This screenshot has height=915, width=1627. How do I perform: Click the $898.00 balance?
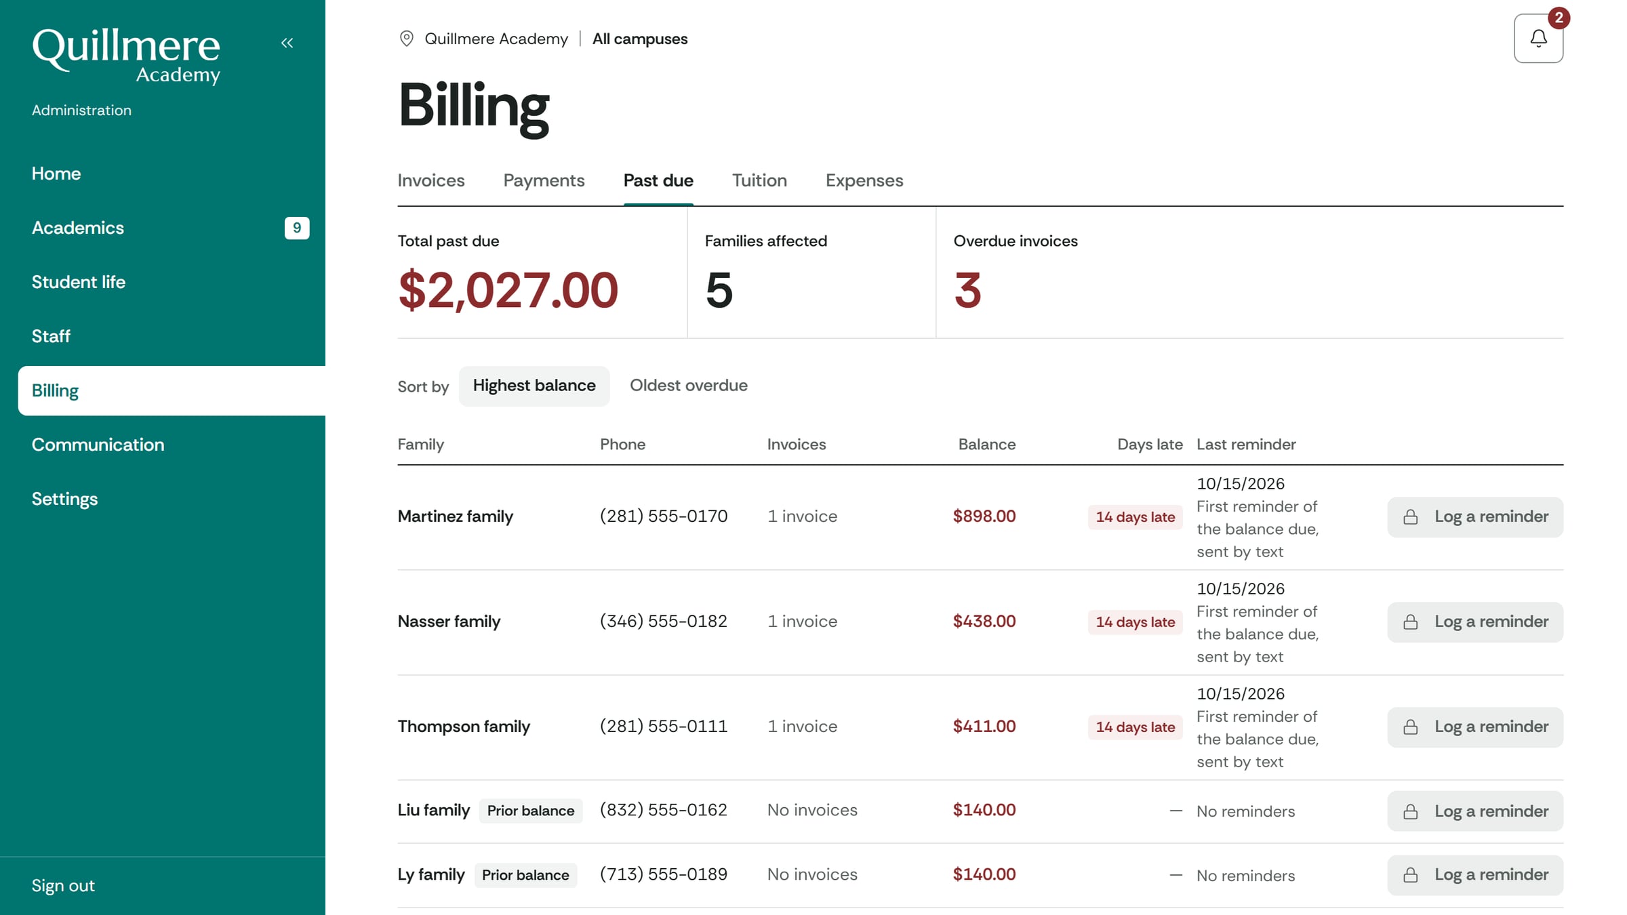point(984,516)
